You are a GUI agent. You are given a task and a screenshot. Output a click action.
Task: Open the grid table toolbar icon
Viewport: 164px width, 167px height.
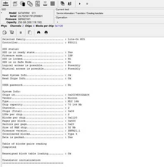tap(53, 4)
